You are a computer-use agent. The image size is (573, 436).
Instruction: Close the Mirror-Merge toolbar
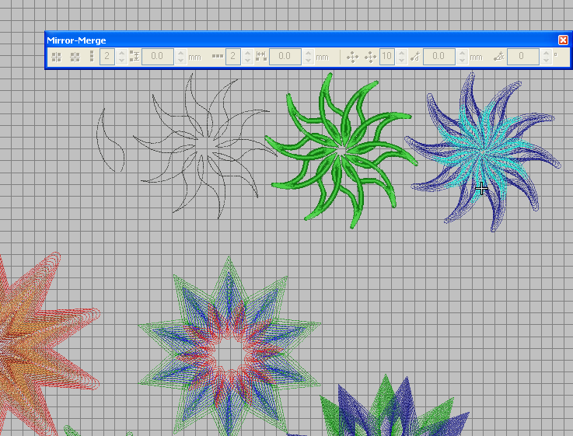click(x=563, y=40)
